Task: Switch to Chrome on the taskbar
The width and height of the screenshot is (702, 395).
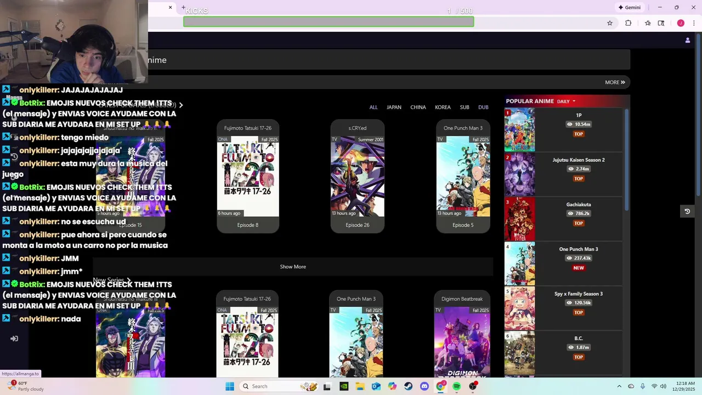Action: [x=440, y=386]
